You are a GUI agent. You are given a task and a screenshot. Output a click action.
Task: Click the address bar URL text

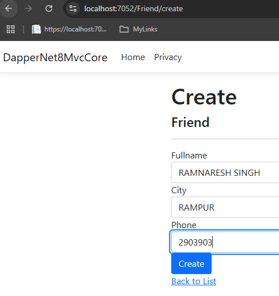134,8
